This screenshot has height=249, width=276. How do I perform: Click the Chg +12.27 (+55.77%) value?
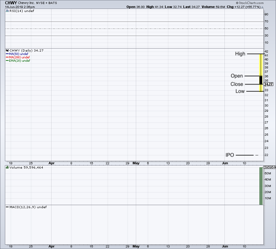pyautogui.click(x=243, y=7)
